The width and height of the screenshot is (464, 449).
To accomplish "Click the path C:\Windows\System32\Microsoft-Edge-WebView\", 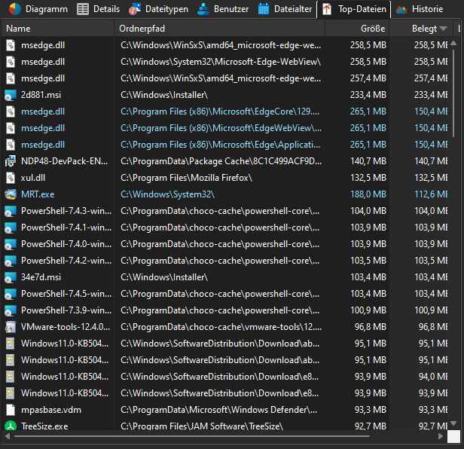I will [x=221, y=62].
